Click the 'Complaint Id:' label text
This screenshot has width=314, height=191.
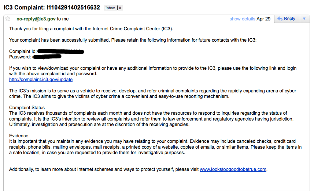(23, 51)
